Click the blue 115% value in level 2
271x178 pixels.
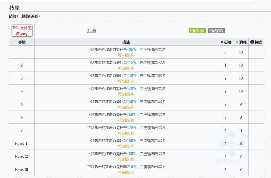point(132,63)
